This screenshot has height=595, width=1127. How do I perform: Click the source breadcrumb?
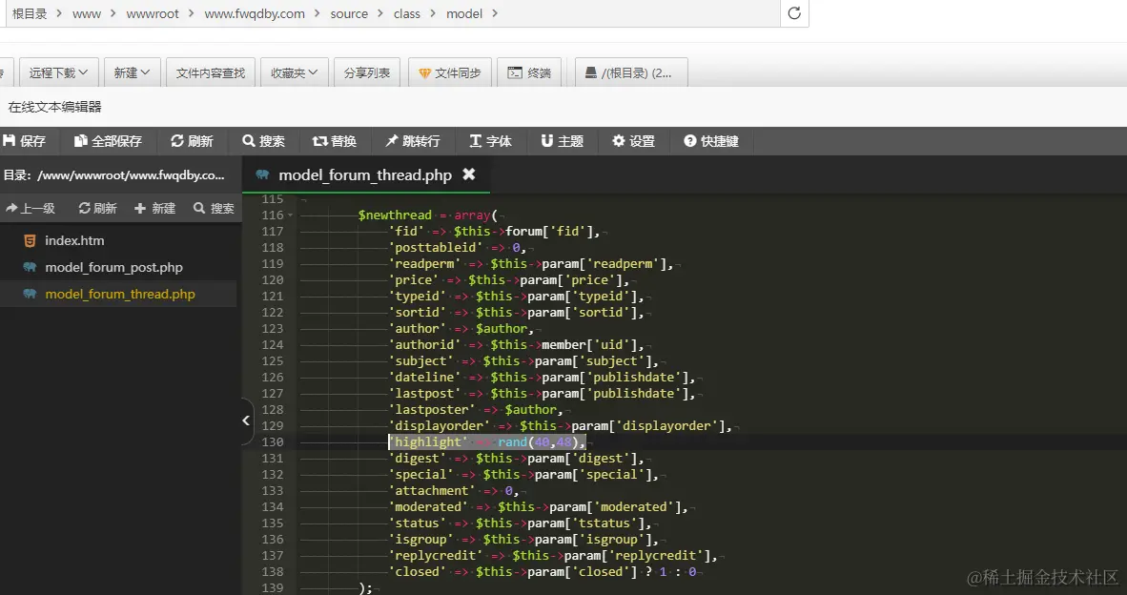coord(349,13)
